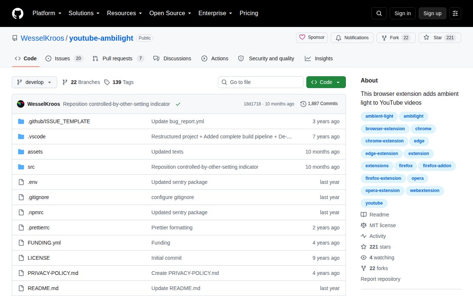Open the Security and quality tab
Viewport: 473px width, 296px height.
coord(266,58)
